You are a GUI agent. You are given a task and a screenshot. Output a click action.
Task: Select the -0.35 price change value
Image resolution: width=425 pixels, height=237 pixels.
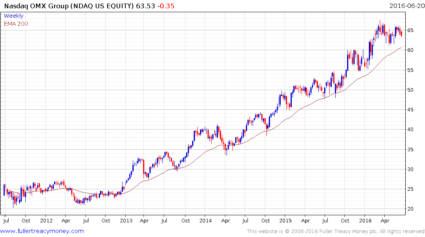click(x=166, y=6)
